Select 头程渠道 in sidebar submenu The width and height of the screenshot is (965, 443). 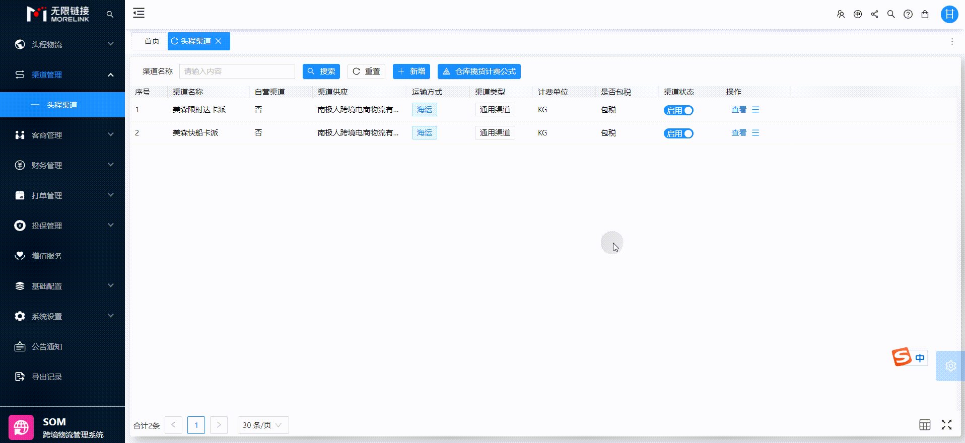point(62,105)
